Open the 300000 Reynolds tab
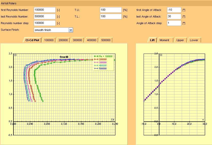This screenshot has height=145, width=212. click(x=77, y=40)
